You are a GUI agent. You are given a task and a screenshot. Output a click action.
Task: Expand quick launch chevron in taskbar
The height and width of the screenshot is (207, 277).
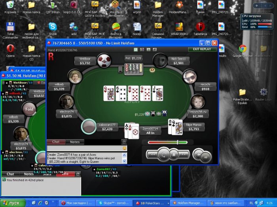pos(53,202)
